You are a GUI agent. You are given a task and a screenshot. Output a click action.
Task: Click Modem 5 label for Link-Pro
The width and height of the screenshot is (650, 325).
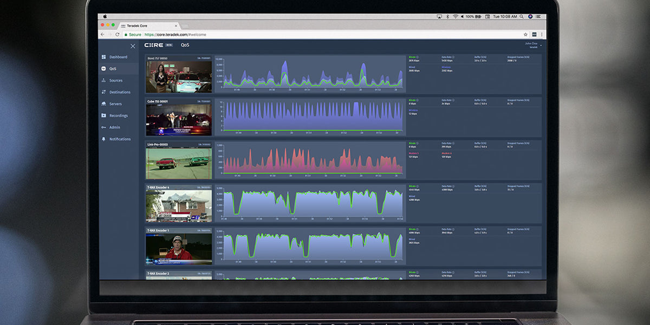[x=414, y=153]
